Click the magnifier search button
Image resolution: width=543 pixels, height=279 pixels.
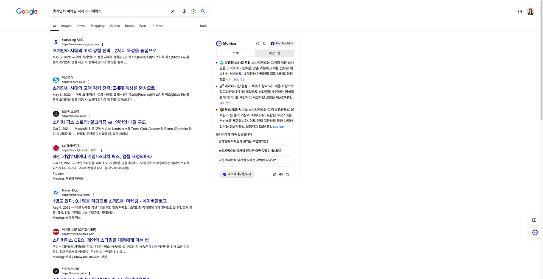(203, 11)
